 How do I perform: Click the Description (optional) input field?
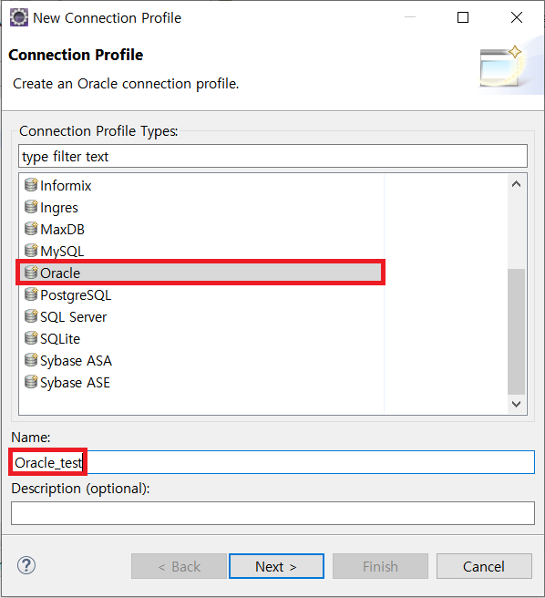point(273,513)
